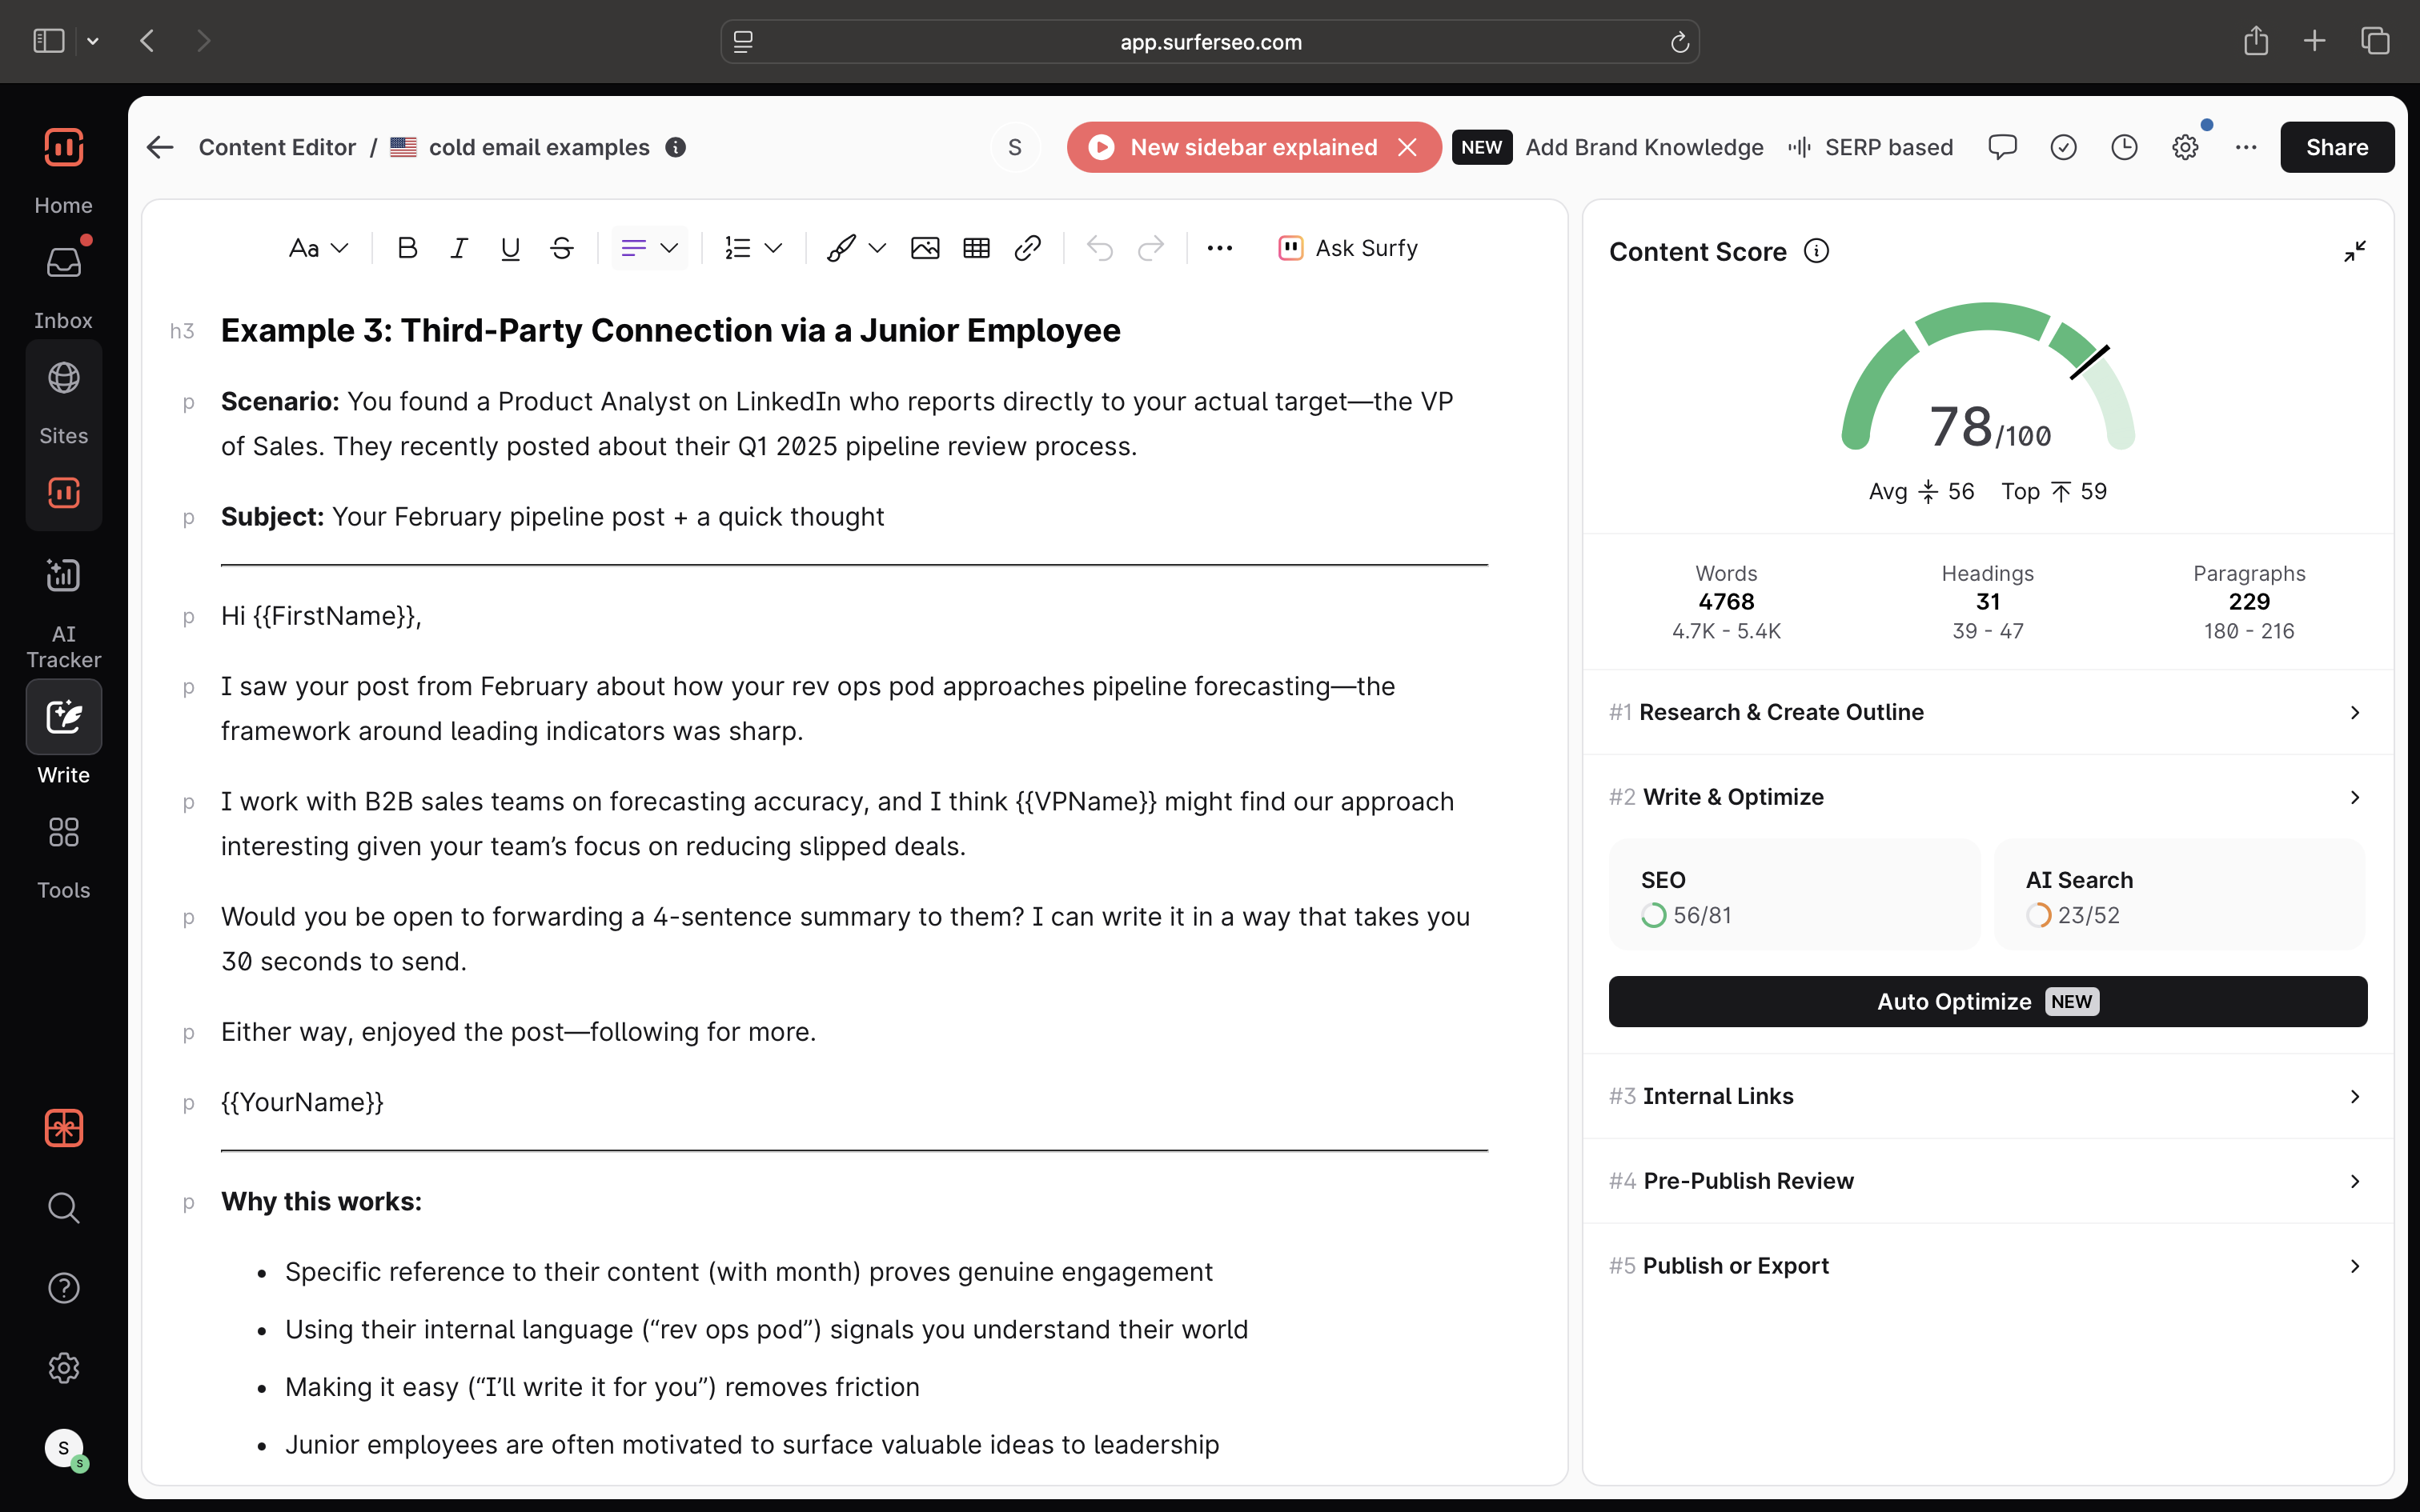The height and width of the screenshot is (1512, 2420).
Task: Collapse the Content Score panel
Action: pyautogui.click(x=2354, y=251)
